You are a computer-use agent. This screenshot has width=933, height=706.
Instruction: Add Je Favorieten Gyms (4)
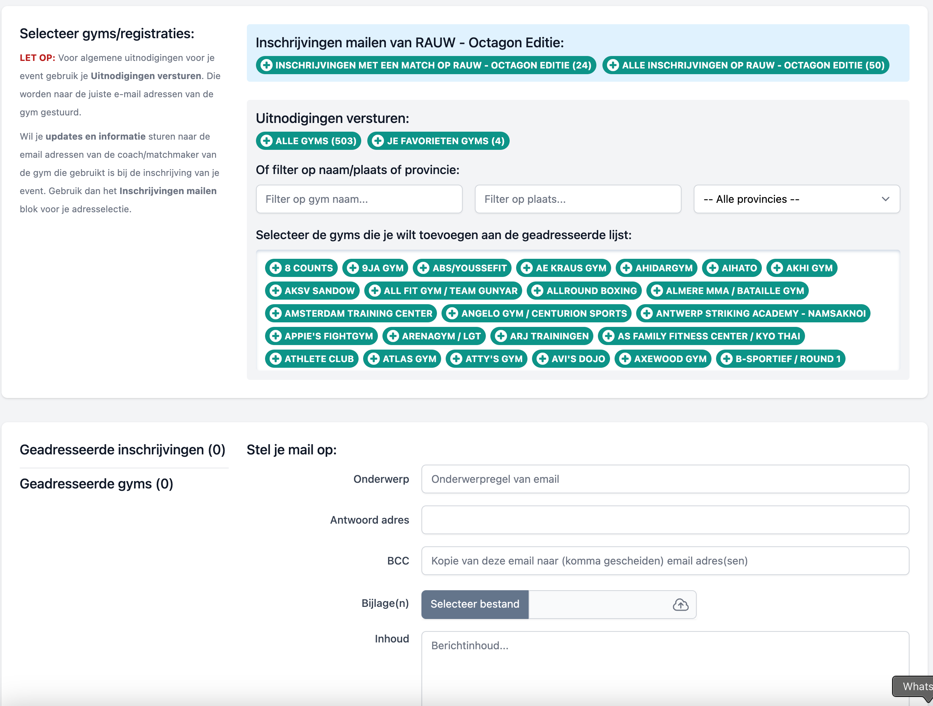click(438, 141)
